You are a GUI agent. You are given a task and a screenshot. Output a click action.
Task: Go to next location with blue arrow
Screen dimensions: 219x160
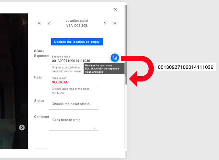pyautogui.click(x=105, y=23)
